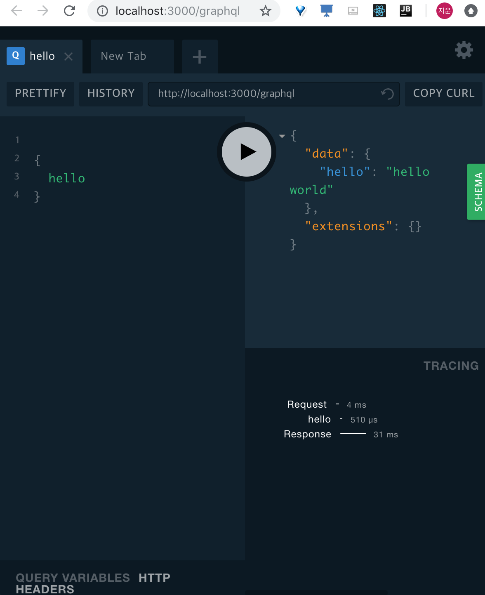Bookmark the page with the star icon
The height and width of the screenshot is (595, 485).
click(266, 11)
